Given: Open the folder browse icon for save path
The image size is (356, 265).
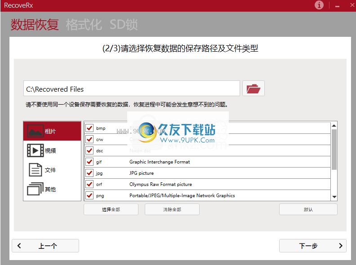Looking at the screenshot, I should click(253, 88).
